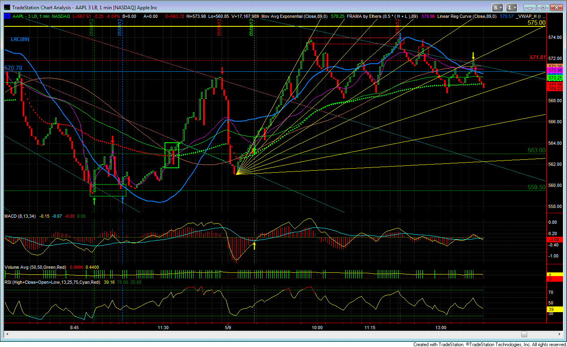This screenshot has width=567, height=347.
Task: Click the yellow up arrow on MACD pane
Action: click(x=254, y=245)
